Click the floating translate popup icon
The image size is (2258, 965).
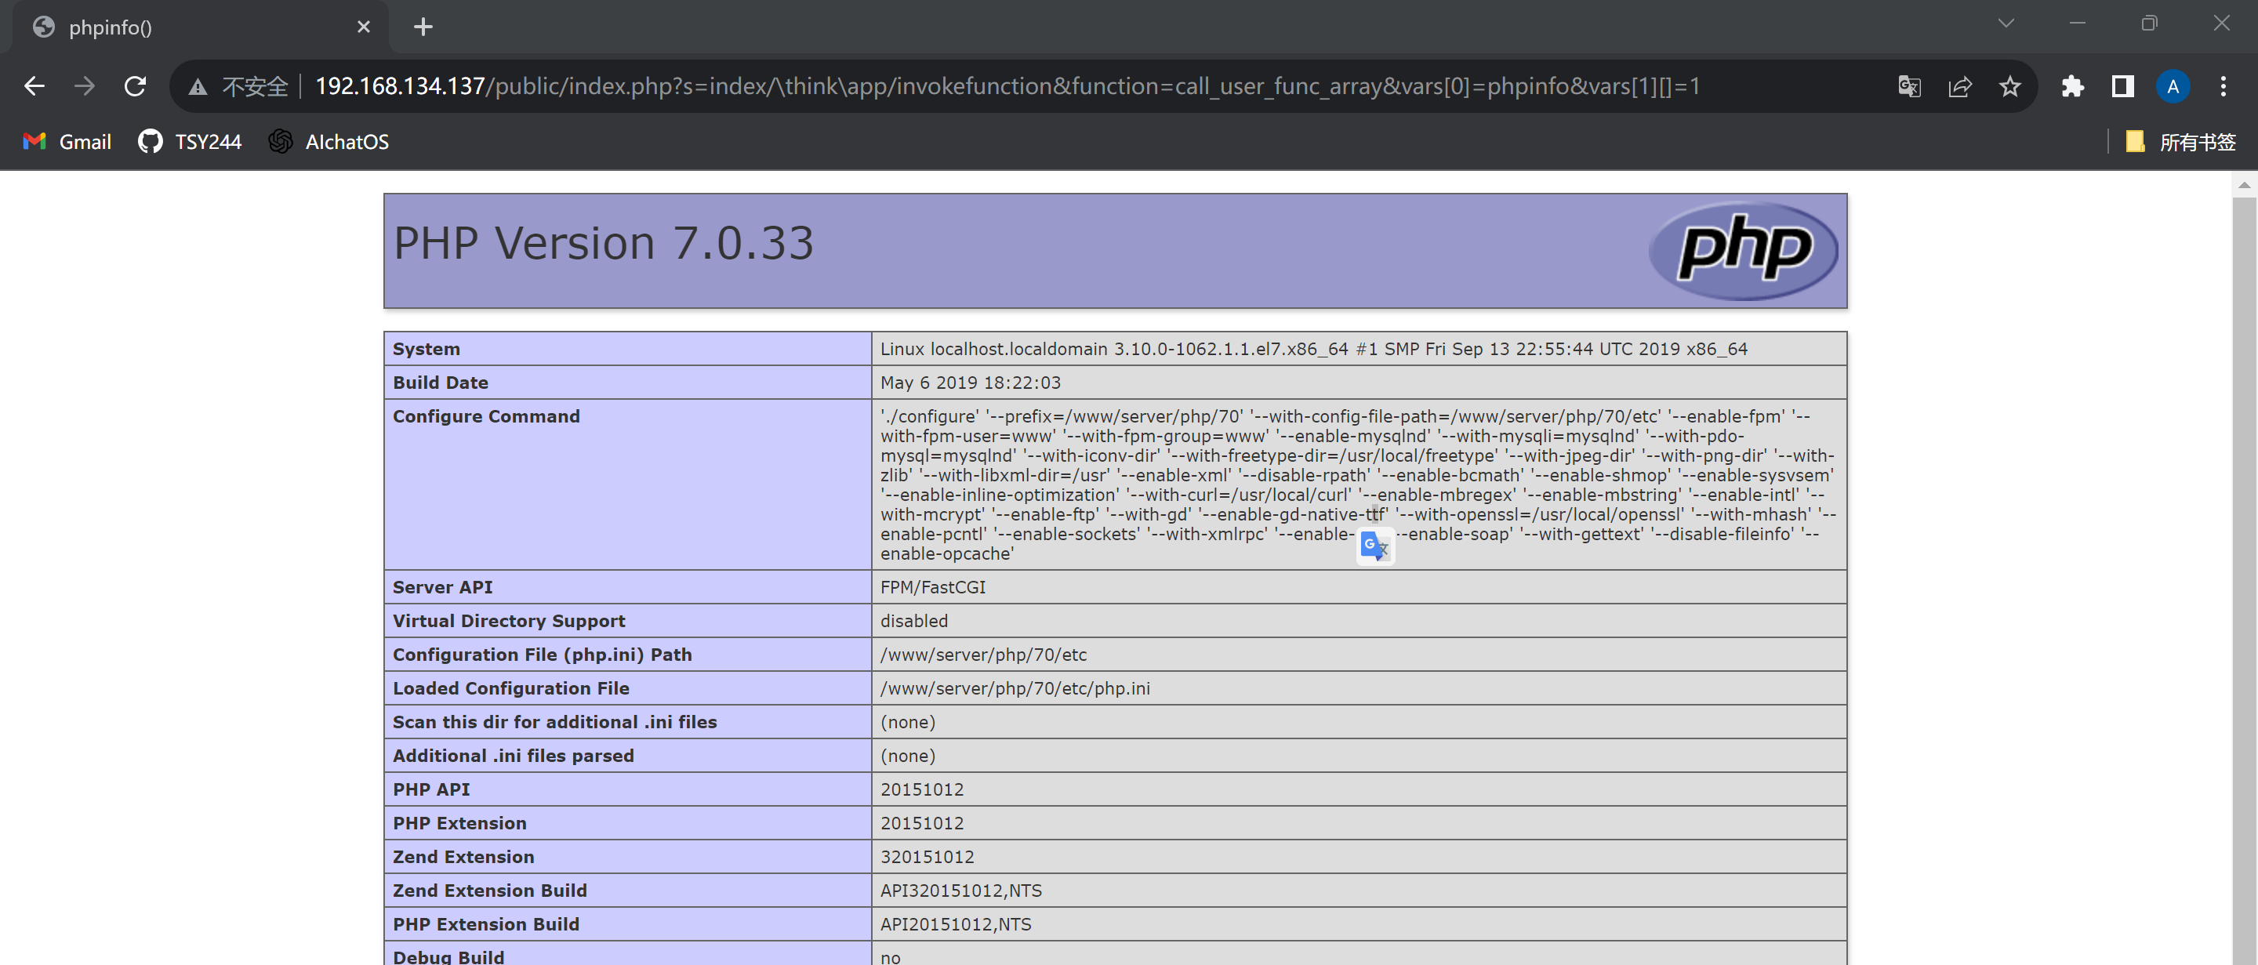[1374, 546]
